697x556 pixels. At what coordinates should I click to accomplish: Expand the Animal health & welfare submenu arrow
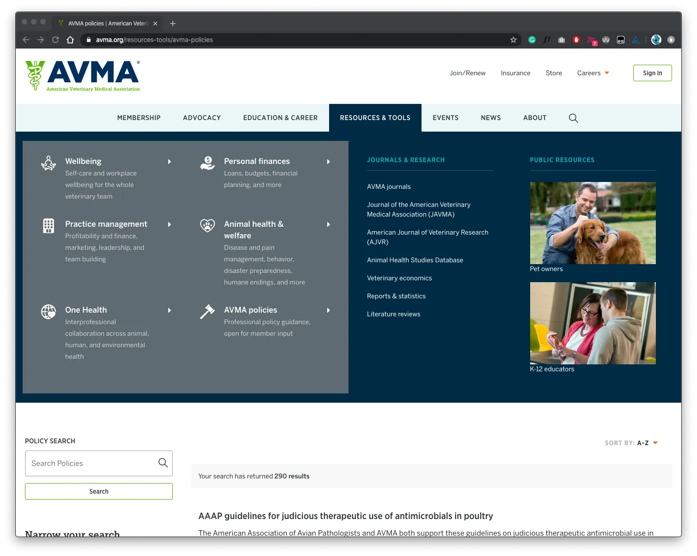pyautogui.click(x=329, y=224)
